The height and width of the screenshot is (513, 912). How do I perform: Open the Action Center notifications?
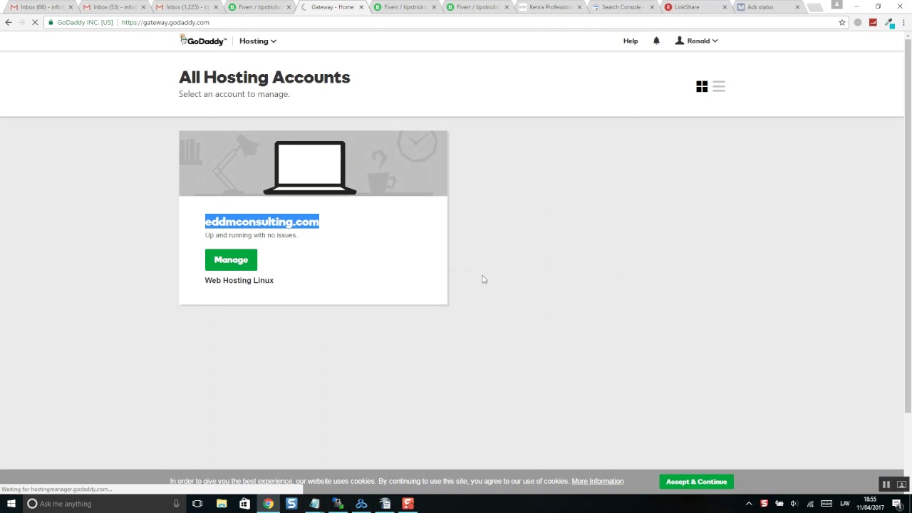point(897,504)
